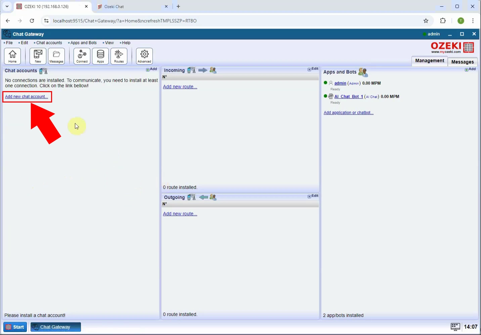Open the Home toolbar icon

[x=12, y=56]
